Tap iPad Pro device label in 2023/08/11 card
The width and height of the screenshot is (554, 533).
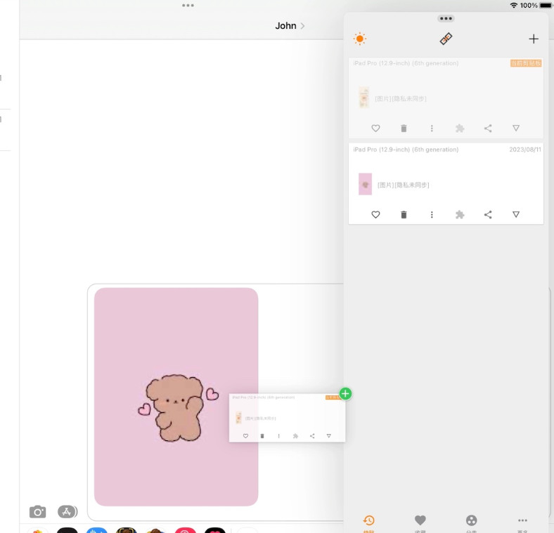(406, 150)
